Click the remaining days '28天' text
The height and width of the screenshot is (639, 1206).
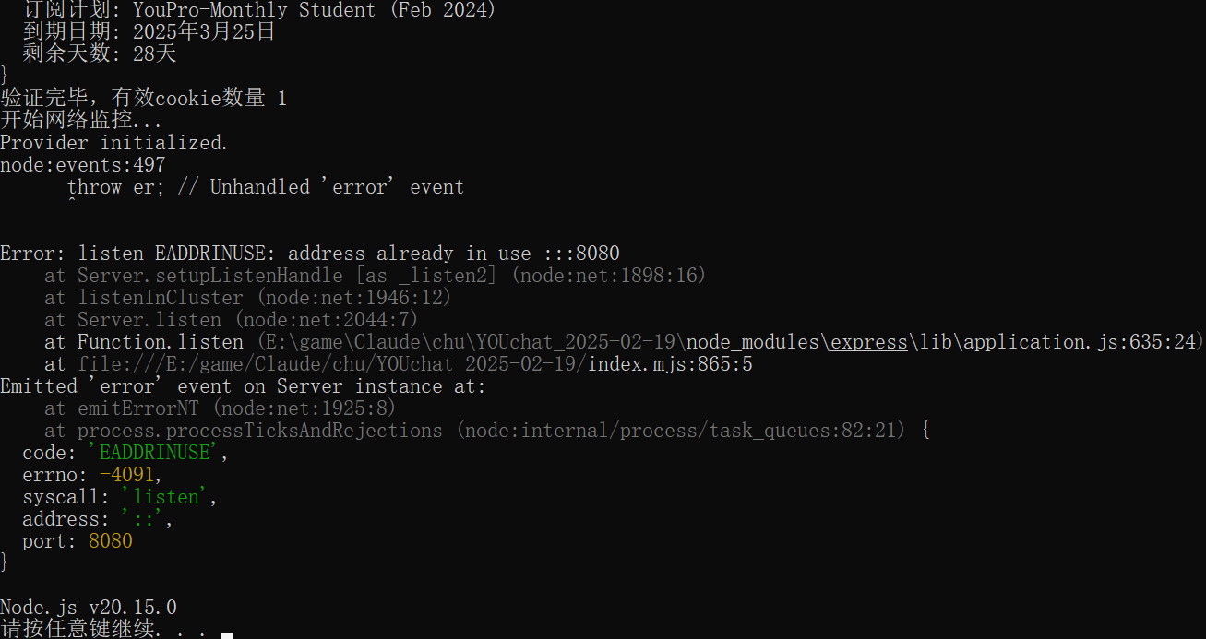pyautogui.click(x=154, y=54)
